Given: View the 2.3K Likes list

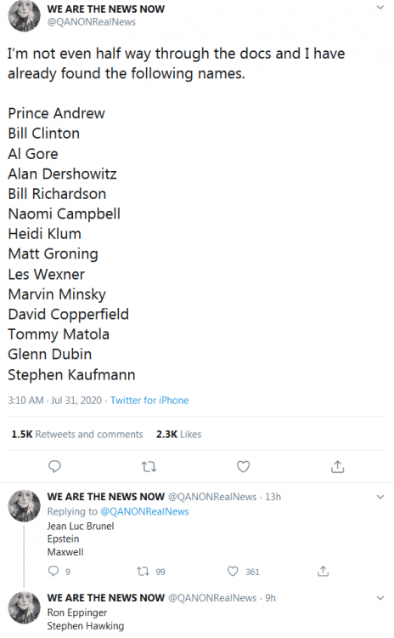Looking at the screenshot, I should pos(178,434).
